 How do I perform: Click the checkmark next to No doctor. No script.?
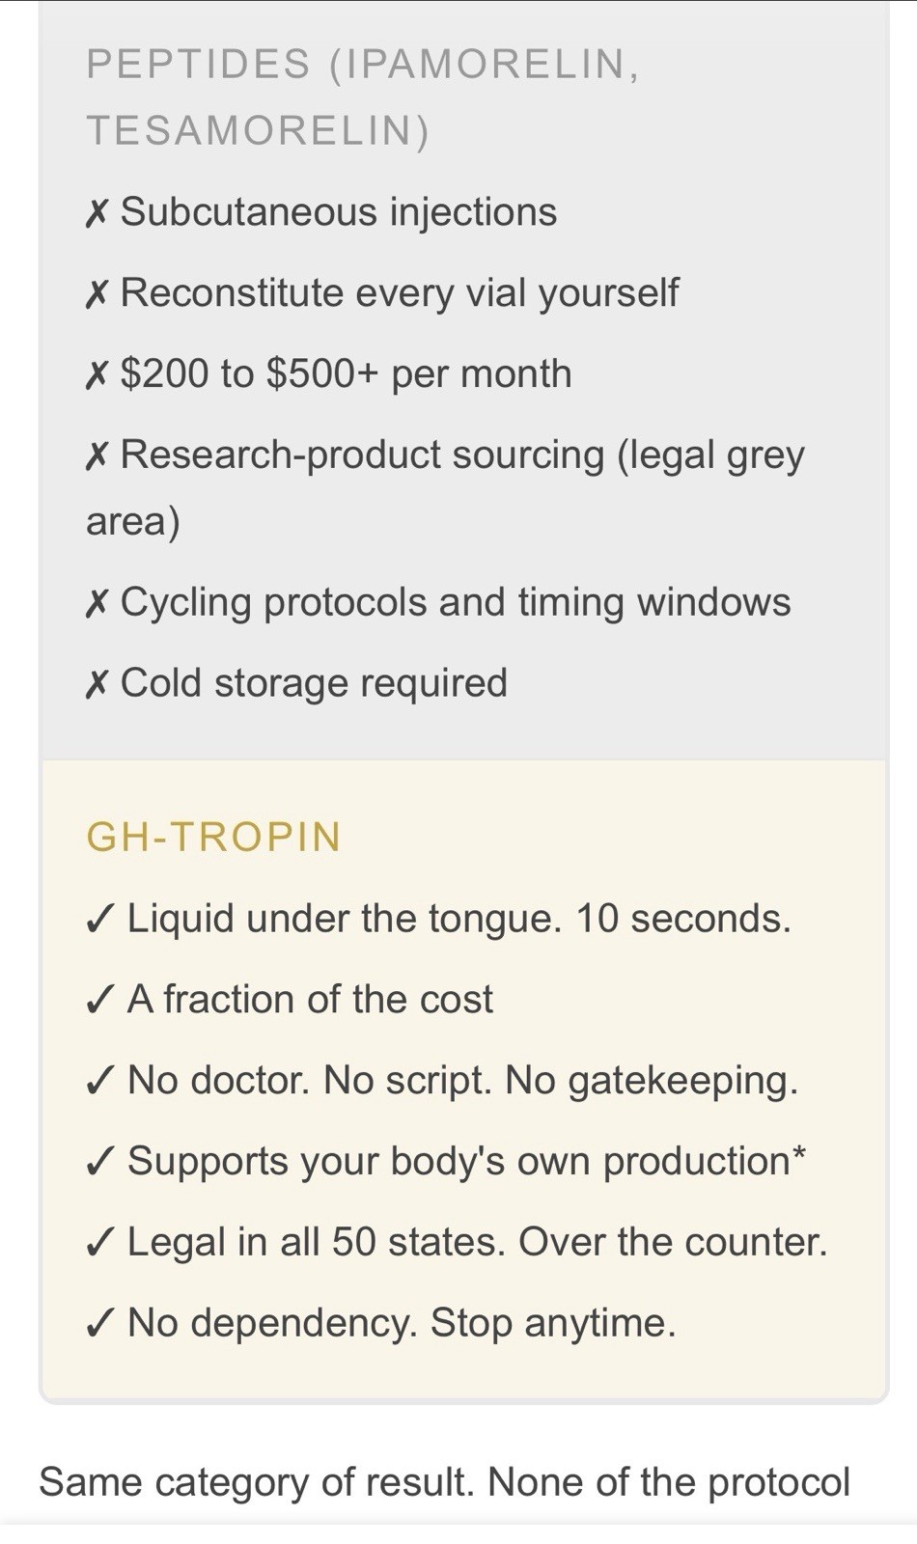[x=101, y=1081]
